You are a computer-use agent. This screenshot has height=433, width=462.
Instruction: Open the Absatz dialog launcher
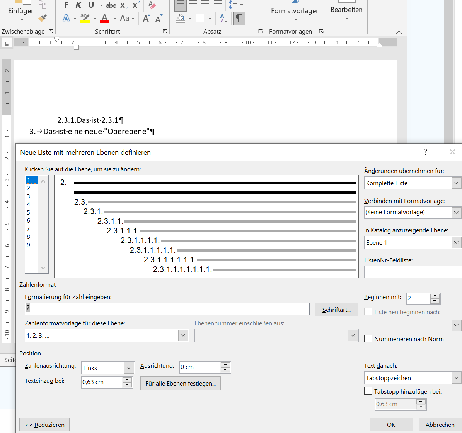point(261,31)
